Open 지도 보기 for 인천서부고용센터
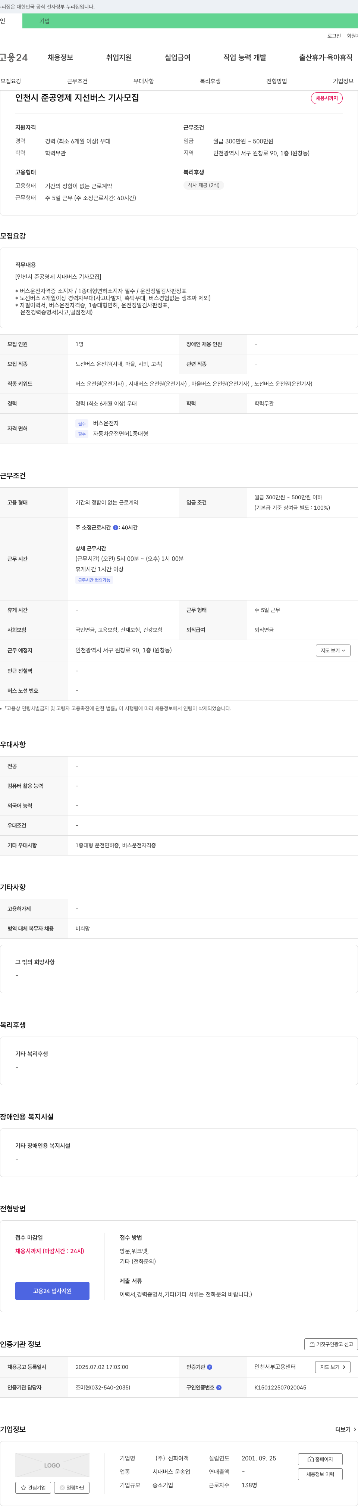Screen dimensions: 358x1506 (333, 1367)
